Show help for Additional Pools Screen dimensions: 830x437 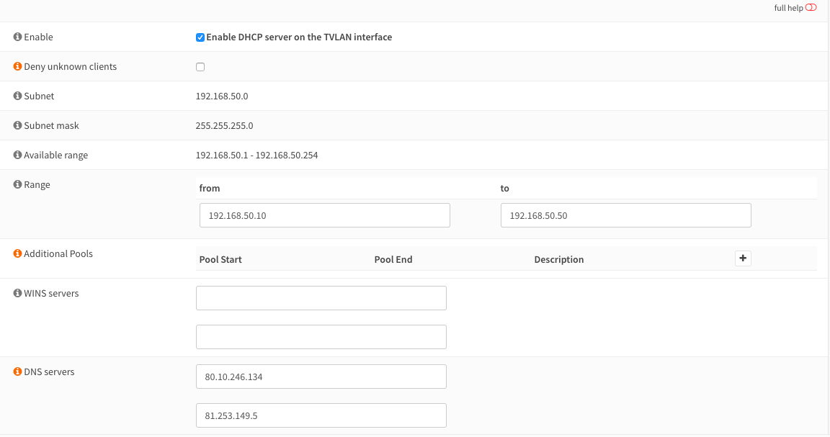(x=17, y=253)
